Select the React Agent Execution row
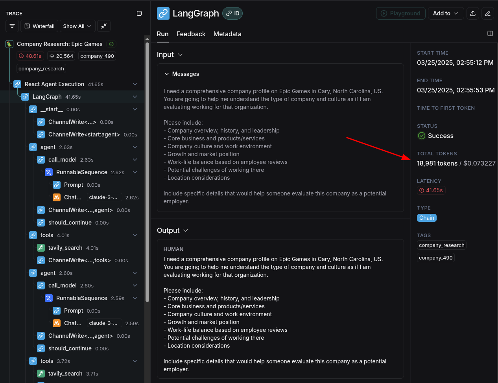498x383 pixels. 72,84
